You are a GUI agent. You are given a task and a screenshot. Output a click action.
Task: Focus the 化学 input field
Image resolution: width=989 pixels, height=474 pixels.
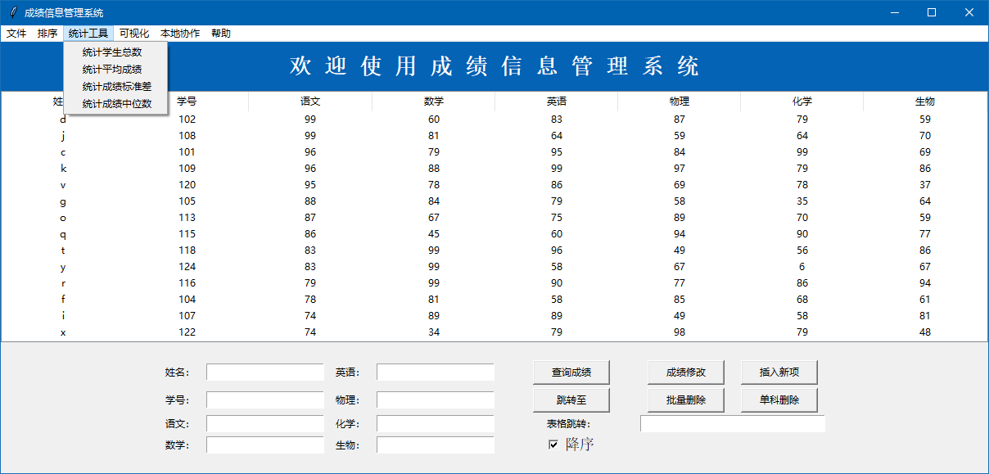tap(436, 424)
